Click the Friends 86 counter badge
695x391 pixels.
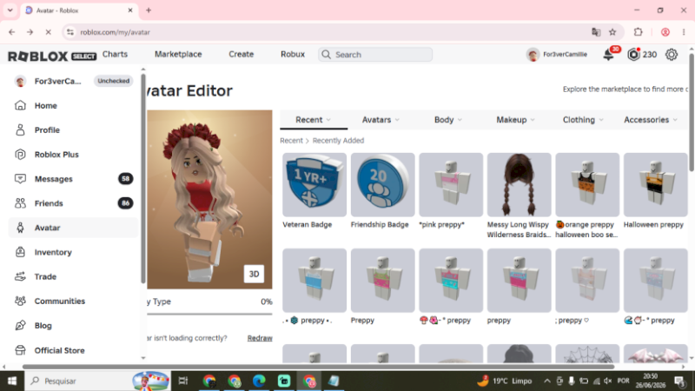click(x=125, y=203)
